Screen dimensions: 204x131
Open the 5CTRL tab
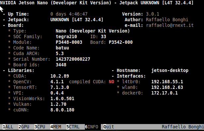click(x=73, y=127)
